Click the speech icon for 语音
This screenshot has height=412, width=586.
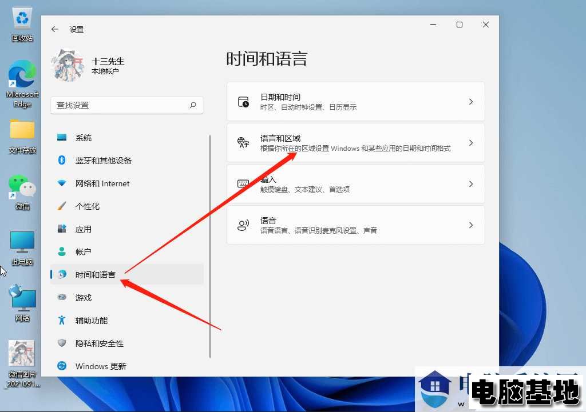tap(243, 225)
